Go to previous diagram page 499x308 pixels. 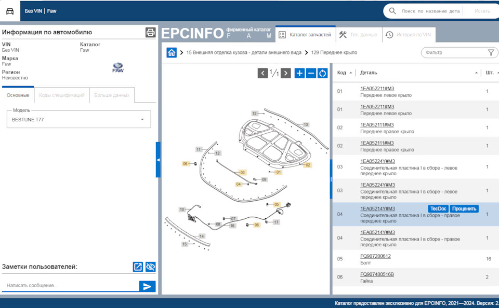(x=263, y=73)
